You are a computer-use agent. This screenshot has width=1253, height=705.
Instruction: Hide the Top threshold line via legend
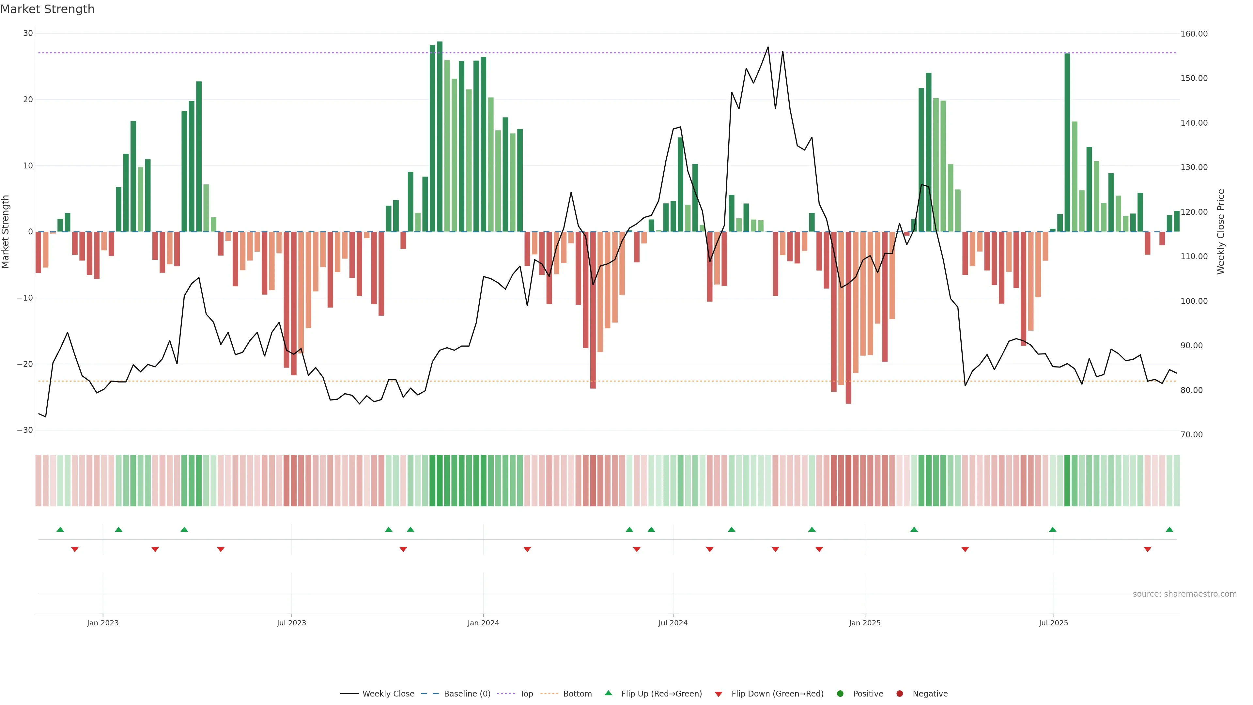pos(526,694)
